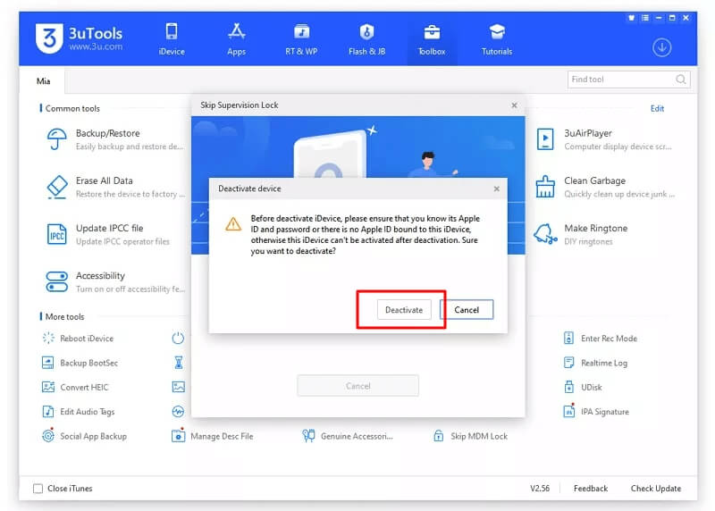Click the waveform icon beside Edit Audio Tags
This screenshot has height=511, width=715.
[x=178, y=412]
